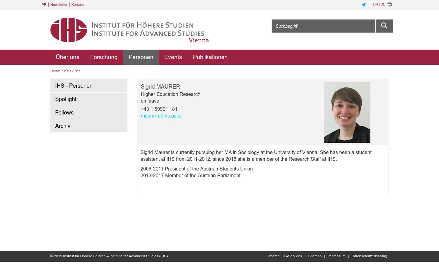Click the Higher Education Research text
The height and width of the screenshot is (274, 439).
[170, 94]
